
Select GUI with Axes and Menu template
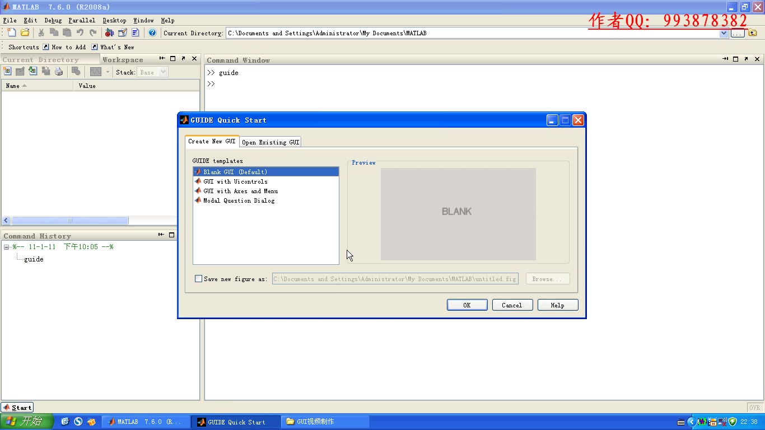[x=266, y=191]
